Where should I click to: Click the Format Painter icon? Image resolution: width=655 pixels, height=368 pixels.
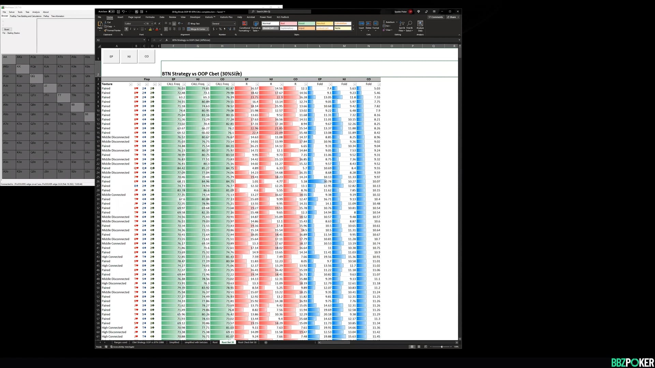pos(106,30)
